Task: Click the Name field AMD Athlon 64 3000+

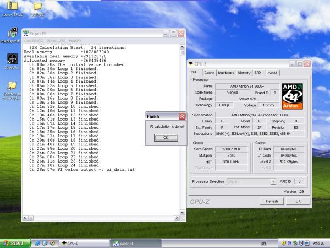Action: coord(247,87)
